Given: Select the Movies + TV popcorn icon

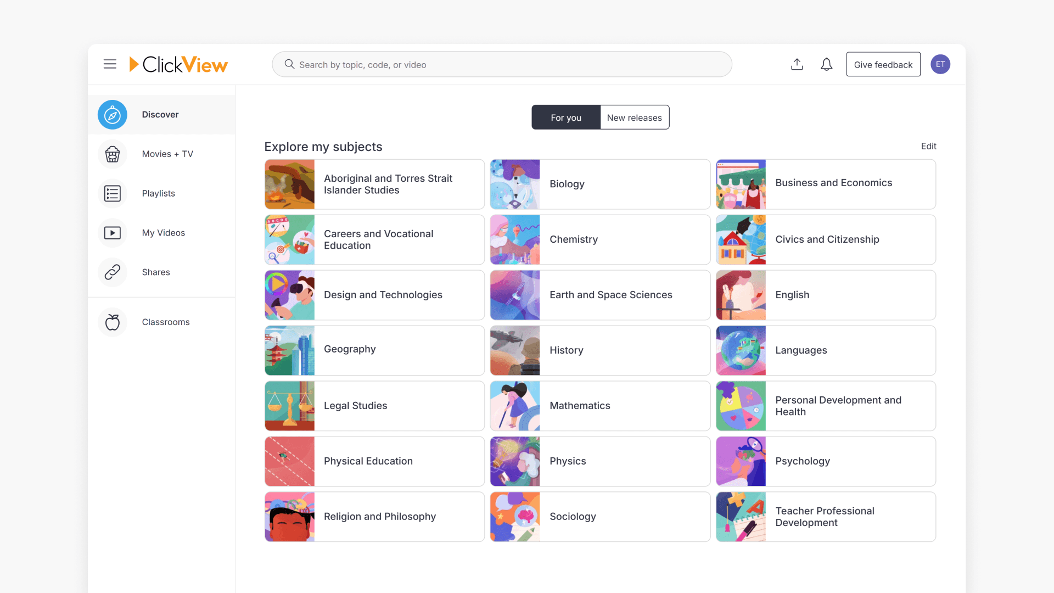Looking at the screenshot, I should tap(112, 154).
